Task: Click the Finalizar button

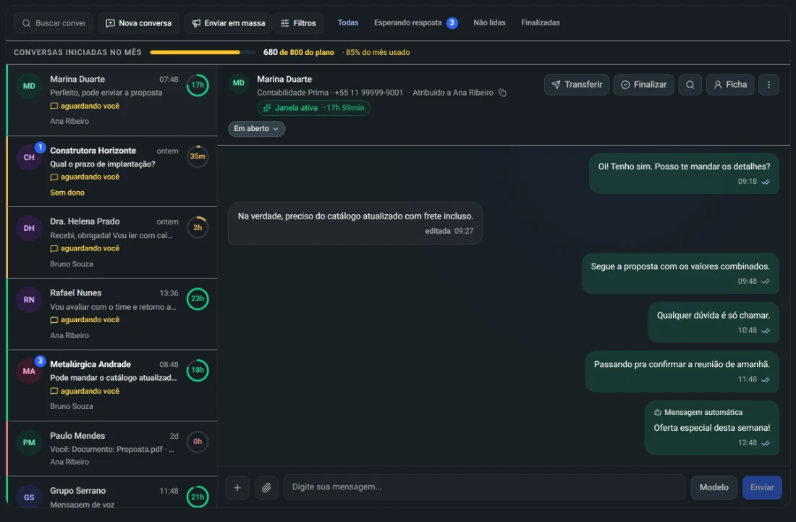Action: (644, 85)
